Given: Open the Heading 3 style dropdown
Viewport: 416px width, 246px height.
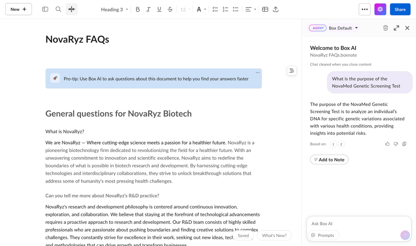Looking at the screenshot, I should pyautogui.click(x=114, y=9).
